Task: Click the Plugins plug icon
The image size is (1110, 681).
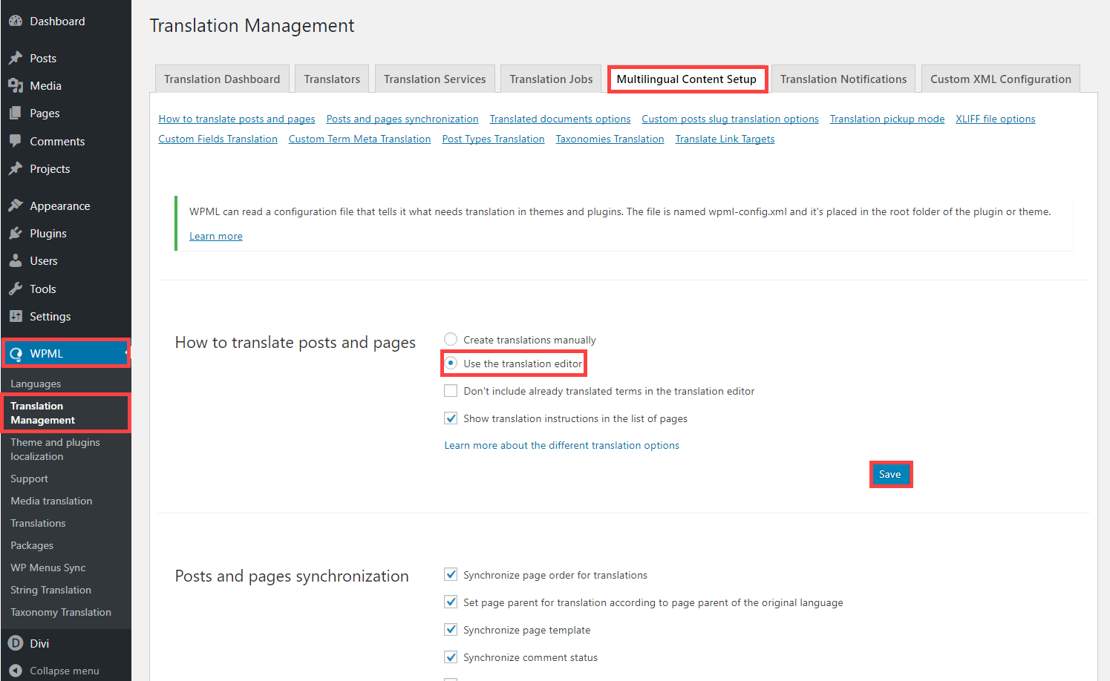Action: point(16,234)
